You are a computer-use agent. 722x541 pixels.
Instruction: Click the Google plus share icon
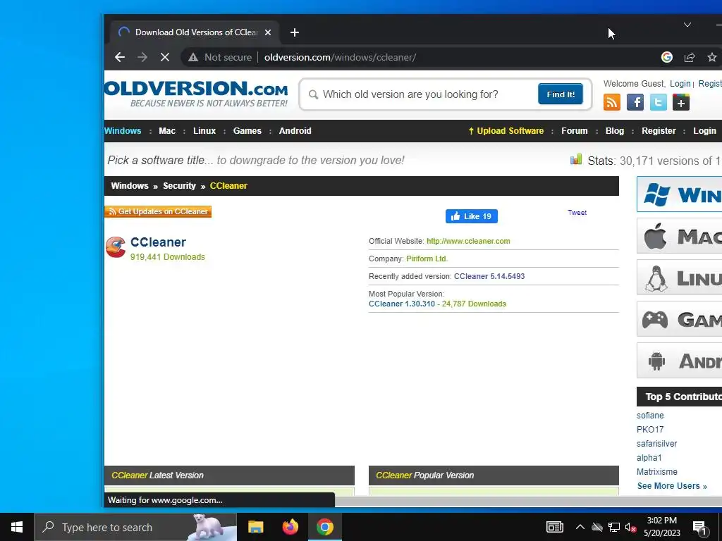pyautogui.click(x=681, y=102)
